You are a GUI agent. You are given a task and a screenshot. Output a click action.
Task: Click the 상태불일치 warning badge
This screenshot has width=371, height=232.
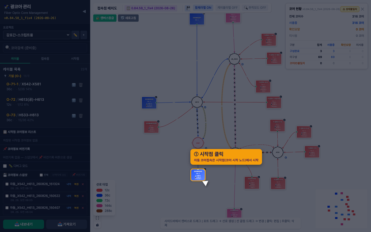pos(350,9)
